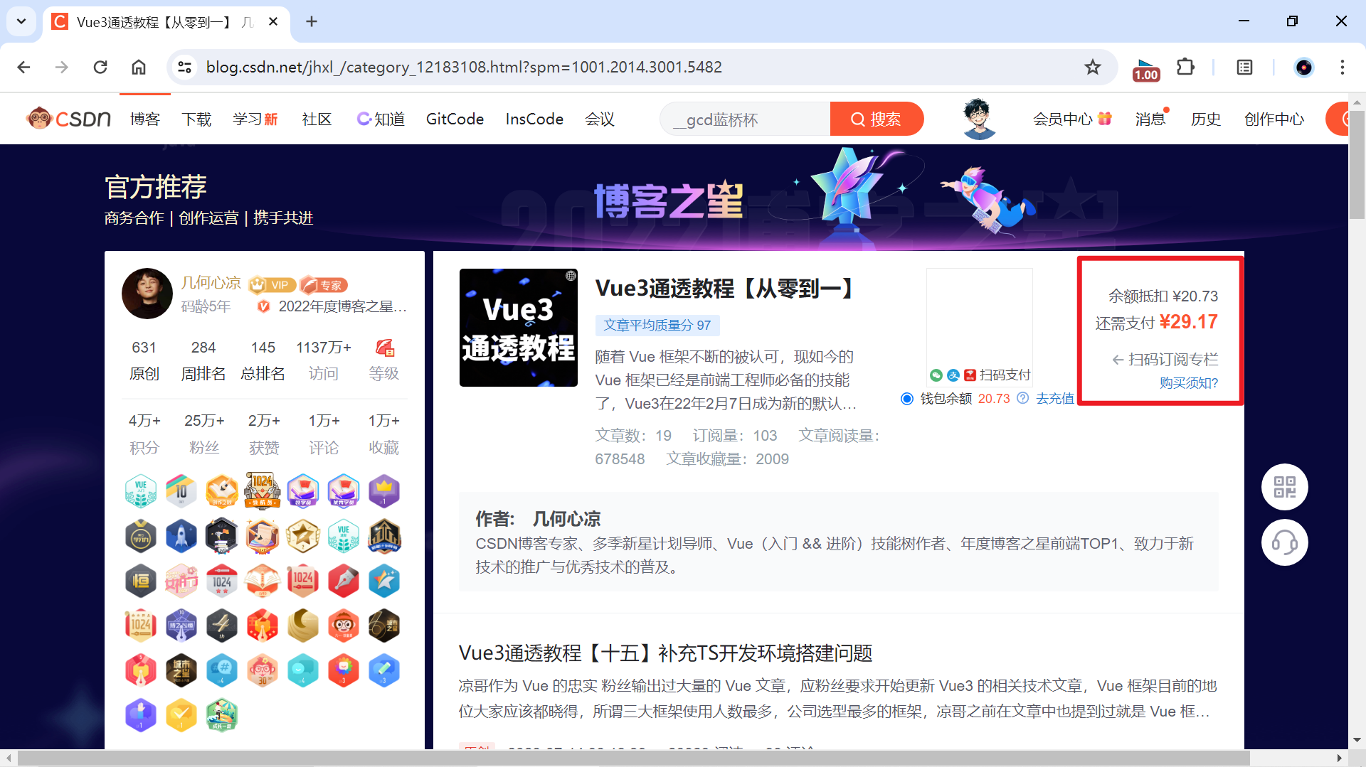
Task: Click the browser address bar URL
Action: point(464,67)
